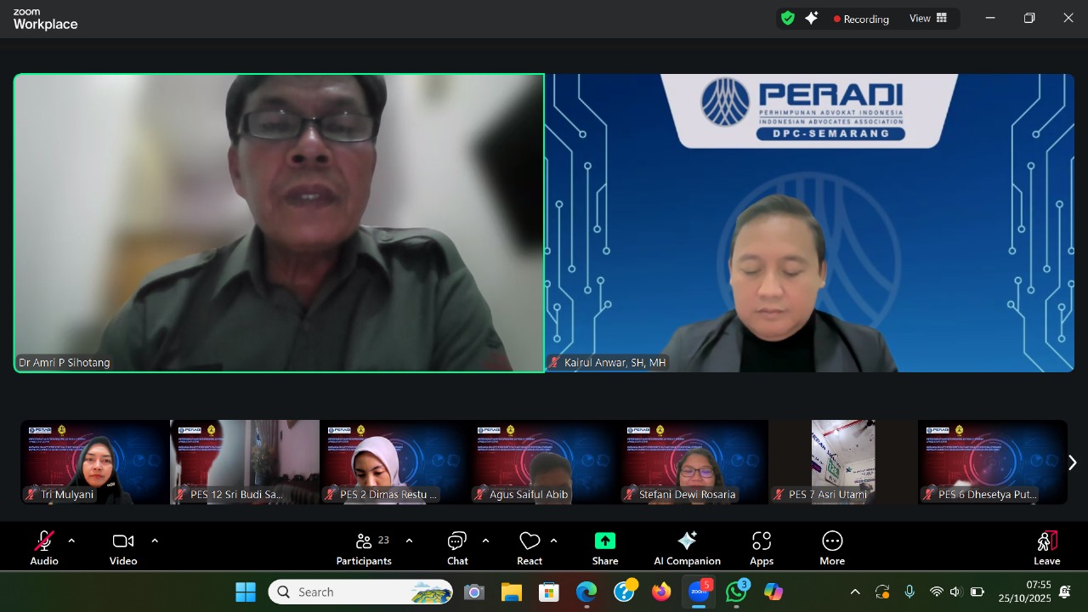This screenshot has height=612, width=1088.
Task: Open the More options menu
Action: (x=832, y=547)
